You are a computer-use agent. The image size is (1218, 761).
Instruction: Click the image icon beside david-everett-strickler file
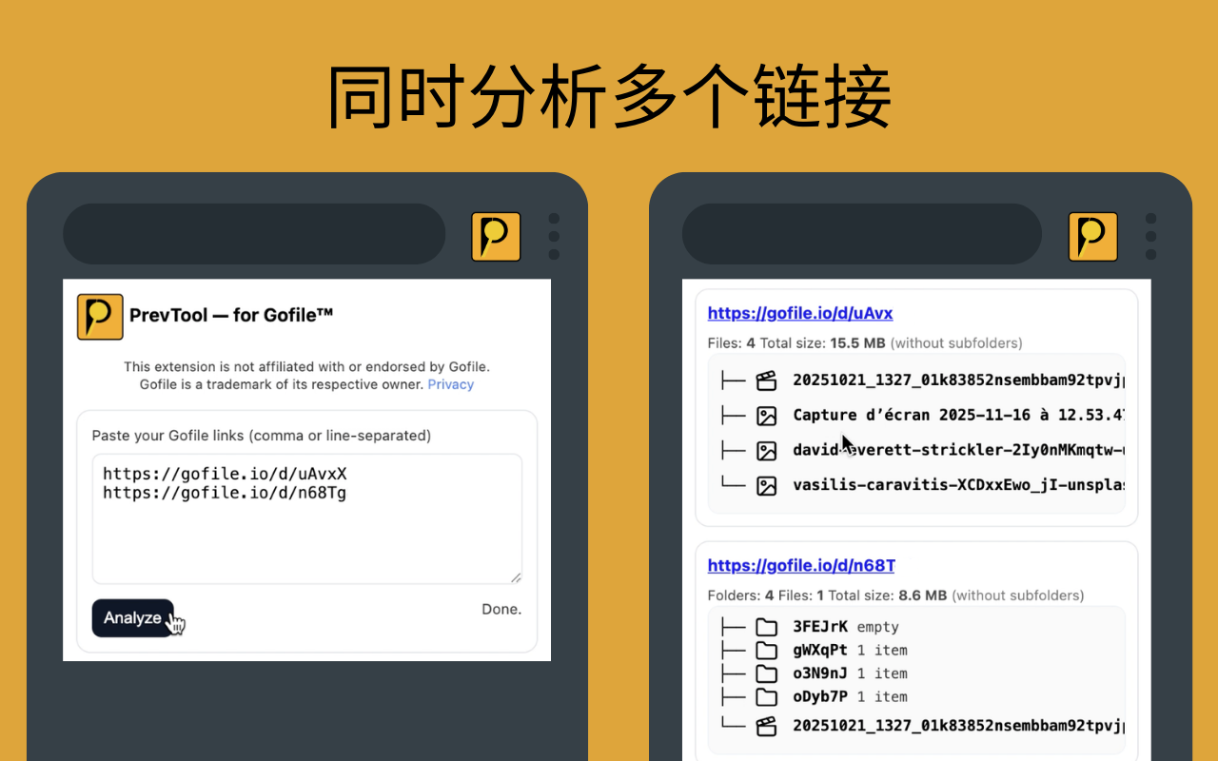(x=767, y=450)
